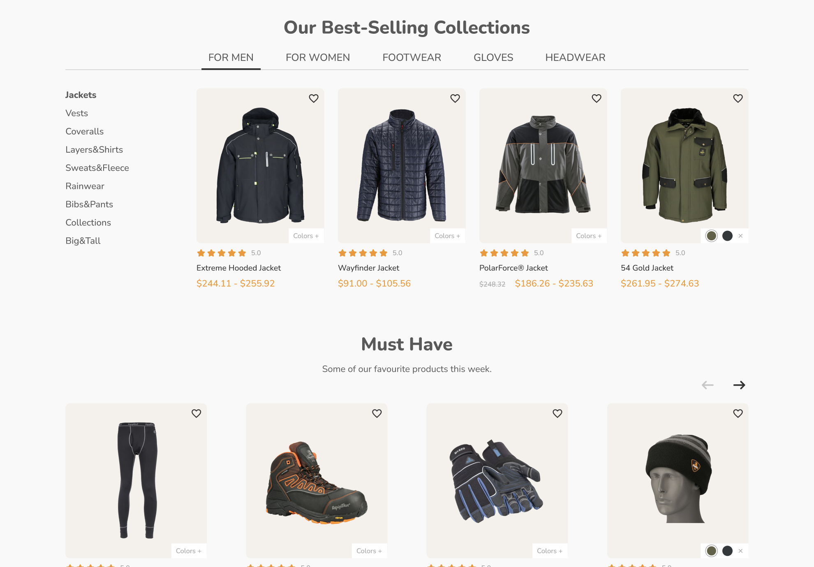Viewport: 814px width, 567px height.
Task: Open the FOOTWEAR tab
Action: (412, 58)
